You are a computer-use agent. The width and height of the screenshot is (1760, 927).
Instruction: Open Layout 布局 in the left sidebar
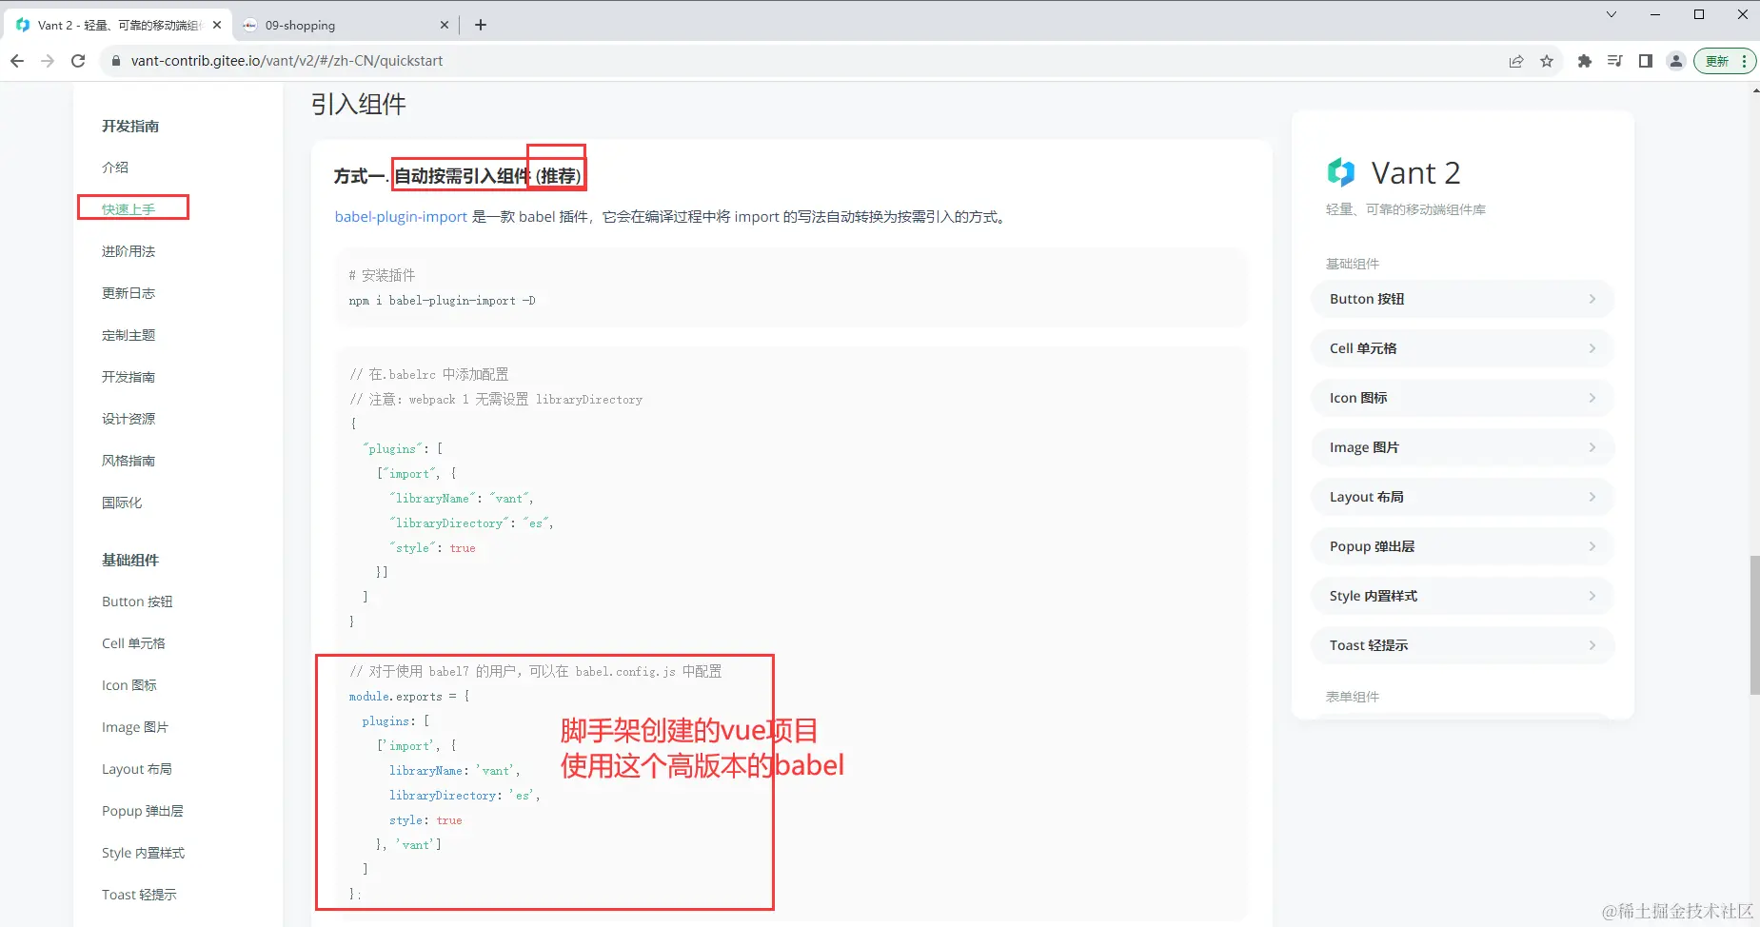tap(137, 769)
